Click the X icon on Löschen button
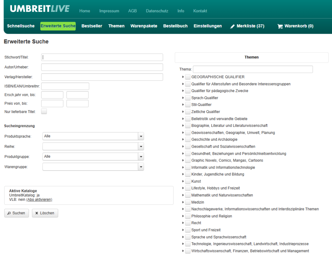The image size is (332, 267). (37, 213)
